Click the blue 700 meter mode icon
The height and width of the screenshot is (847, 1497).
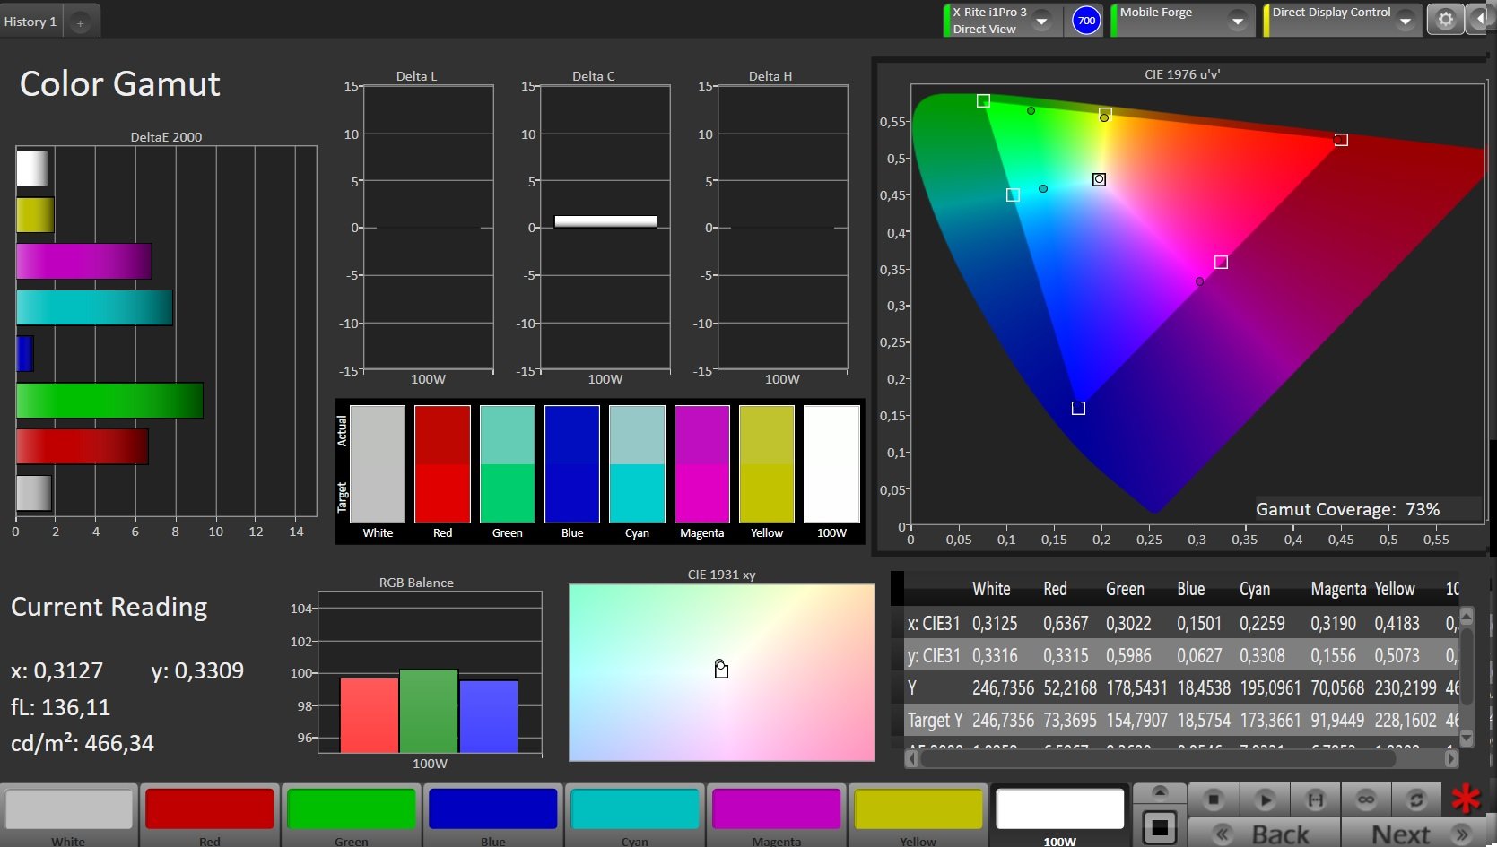click(1086, 21)
